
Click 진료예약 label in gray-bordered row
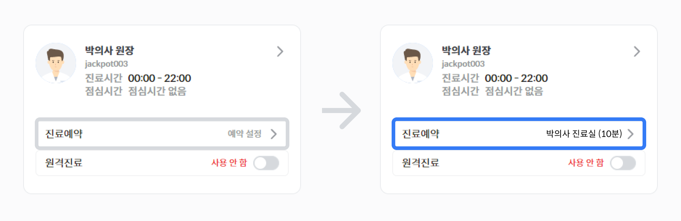pyautogui.click(x=64, y=134)
